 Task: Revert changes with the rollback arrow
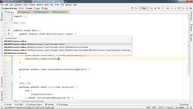pyautogui.click(x=183, y=8)
